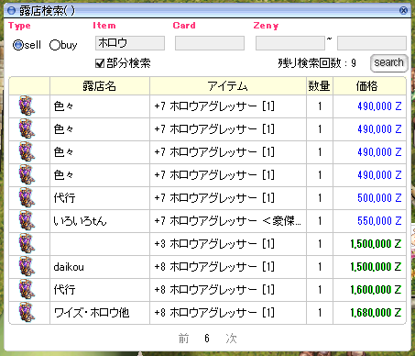Click item icon in daikou row
415x356 pixels.
pyautogui.click(x=27, y=266)
